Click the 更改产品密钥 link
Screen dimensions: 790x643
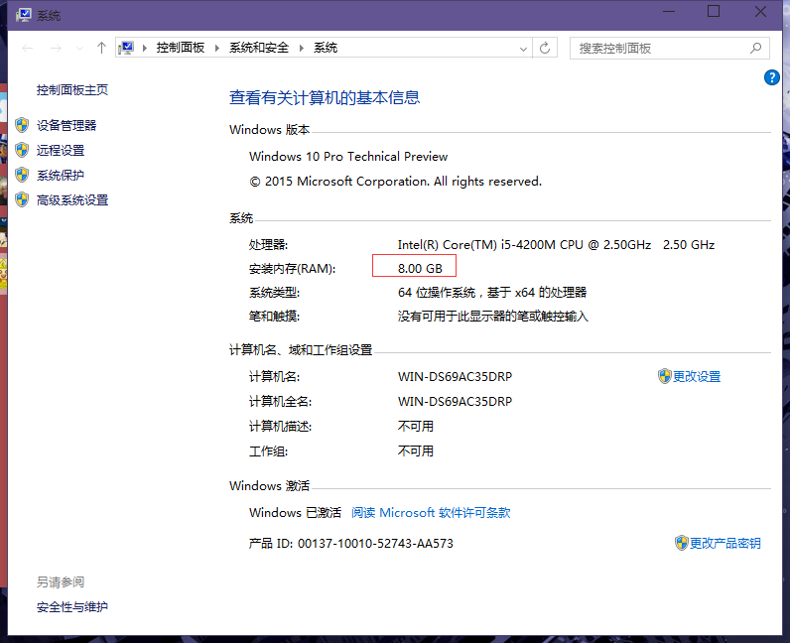point(725,543)
